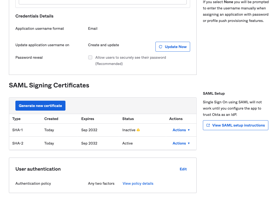Click the Type column header
Viewport: 278px width, 198px height.
pyautogui.click(x=16, y=119)
